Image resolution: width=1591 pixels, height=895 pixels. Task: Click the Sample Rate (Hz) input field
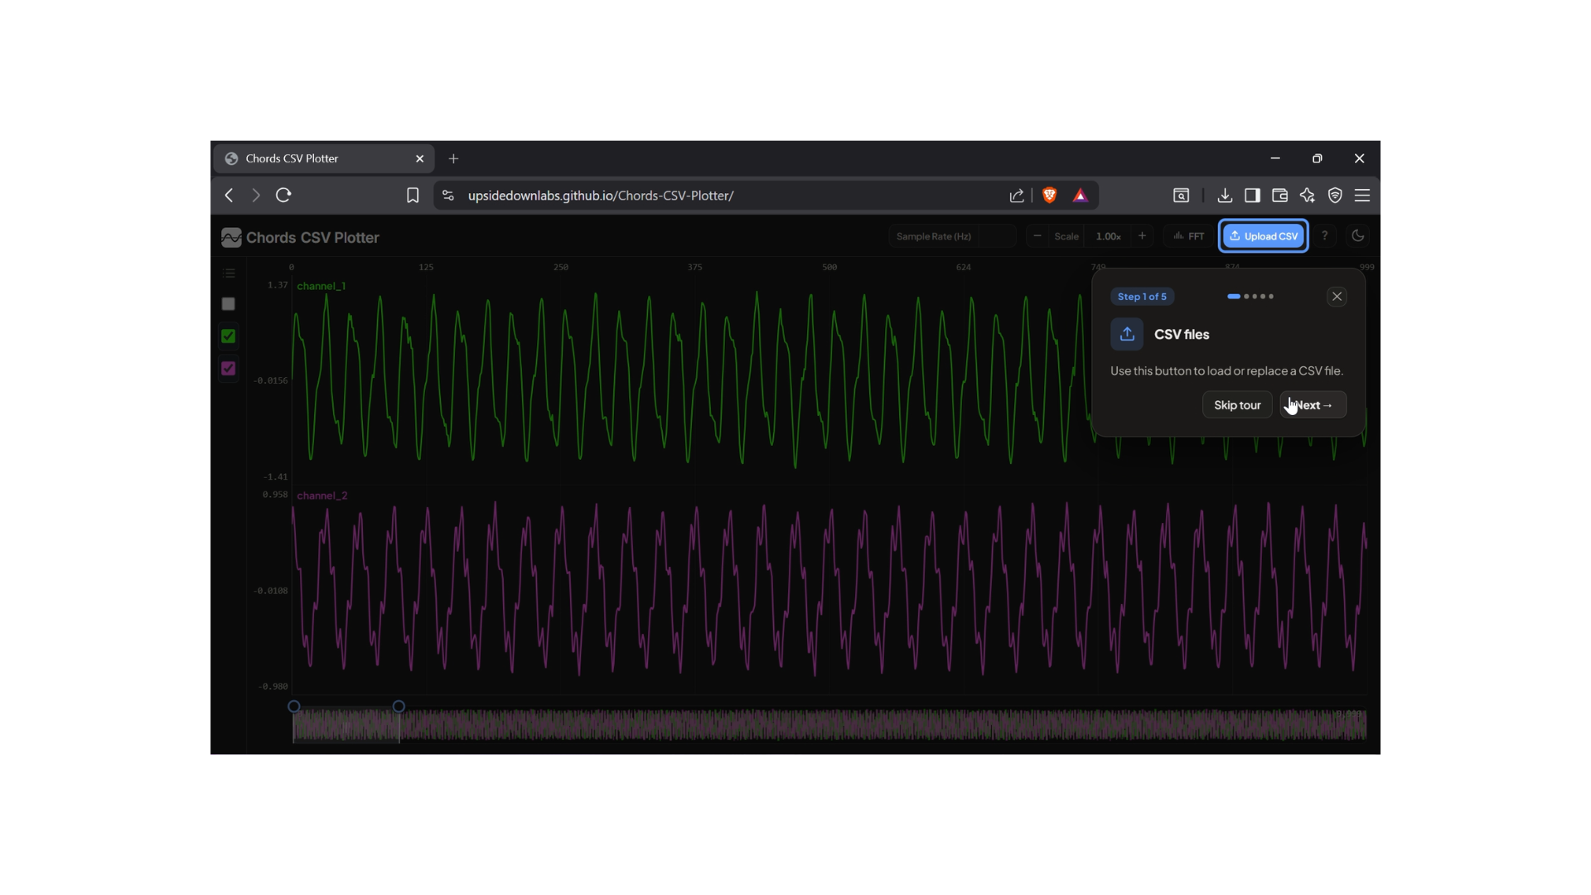coord(996,236)
